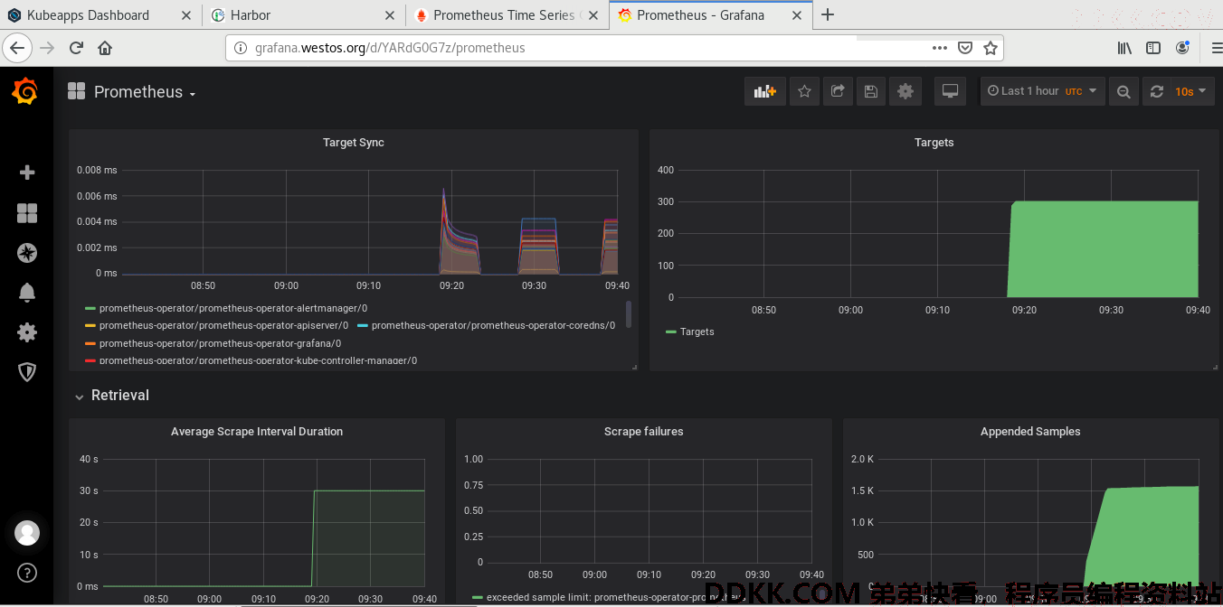This screenshot has height=607, width=1223.
Task: Toggle browser sidebar view icon
Action: tap(1153, 48)
